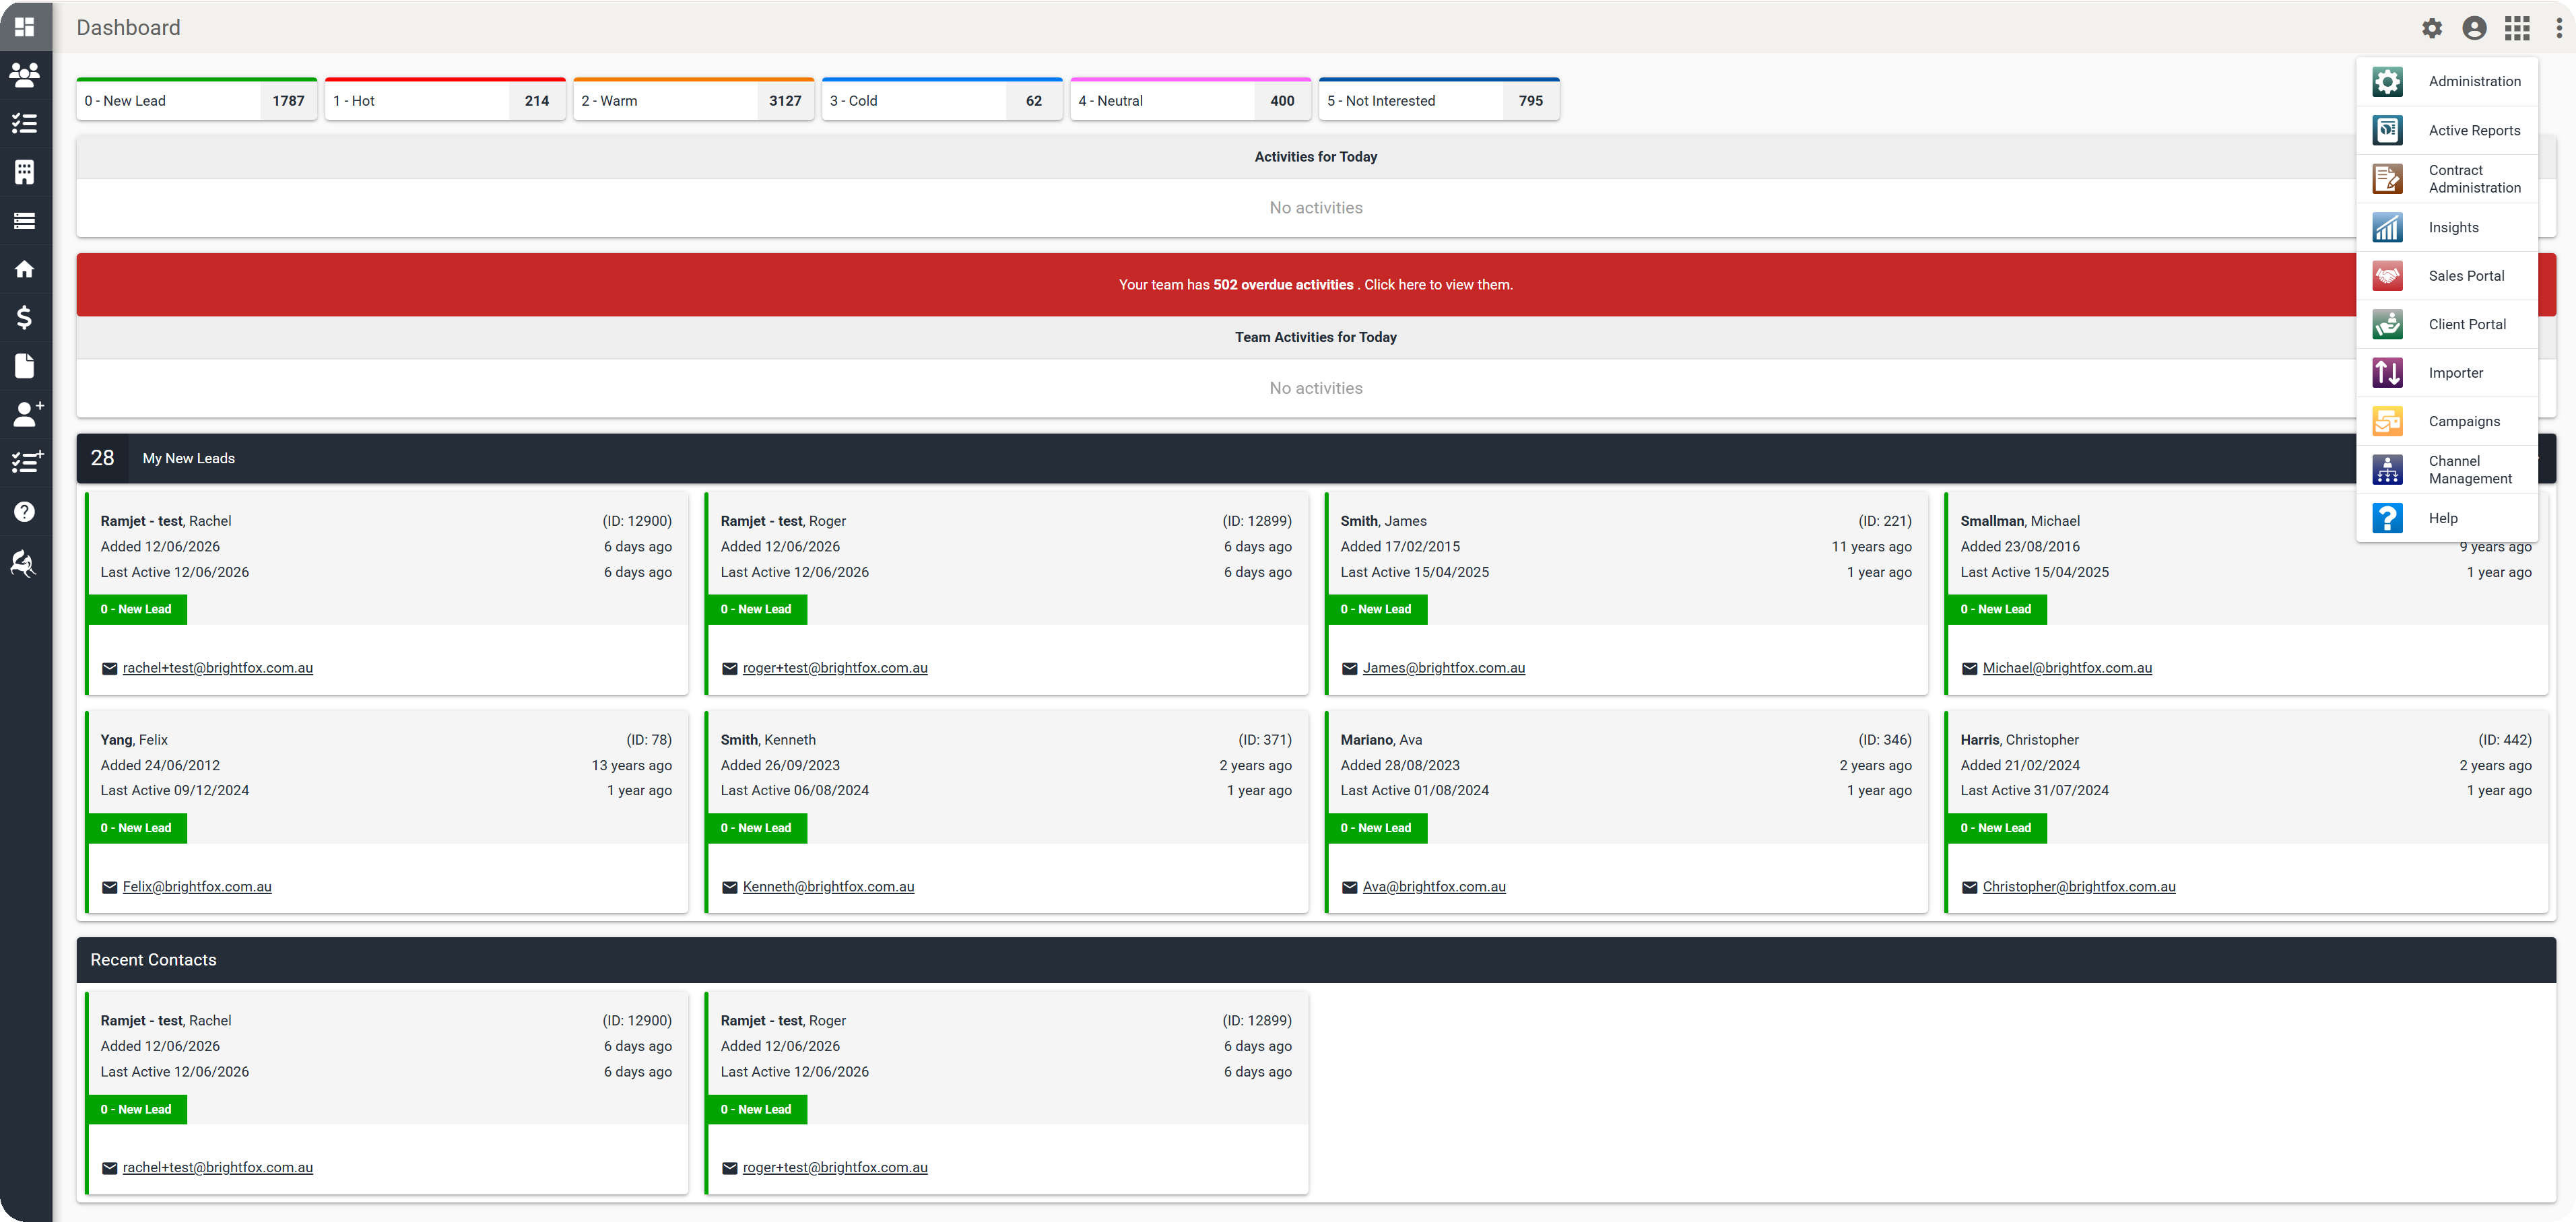
Task: Open Channel Management from the apps menu
Action: click(x=2446, y=470)
